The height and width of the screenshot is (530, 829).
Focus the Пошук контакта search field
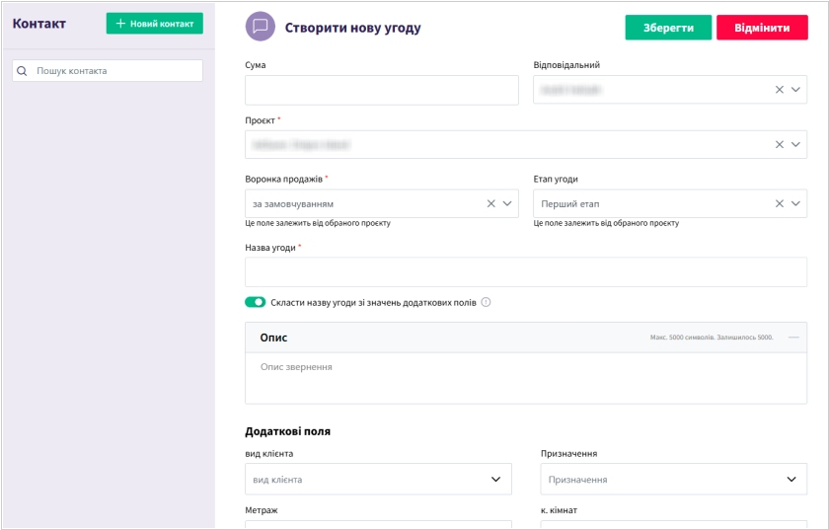(x=108, y=71)
